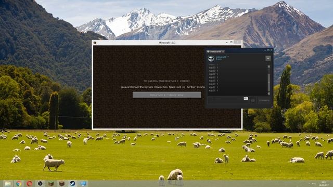Open OBS Studio from the taskbar
The height and width of the screenshot is (187, 333).
point(40,183)
